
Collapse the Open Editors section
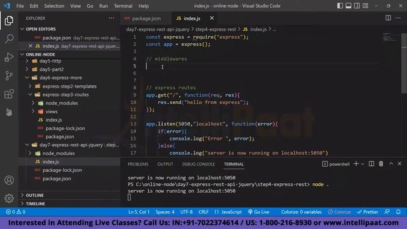22,29
